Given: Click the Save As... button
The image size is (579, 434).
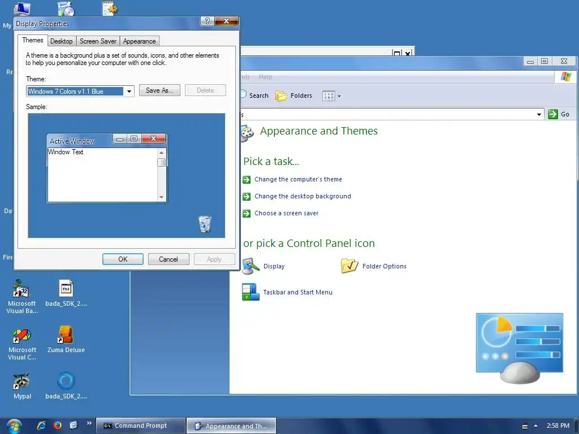Looking at the screenshot, I should click(159, 90).
